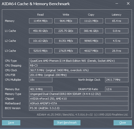
Task: Select the Memory Read result field
Action: pos(41,21)
